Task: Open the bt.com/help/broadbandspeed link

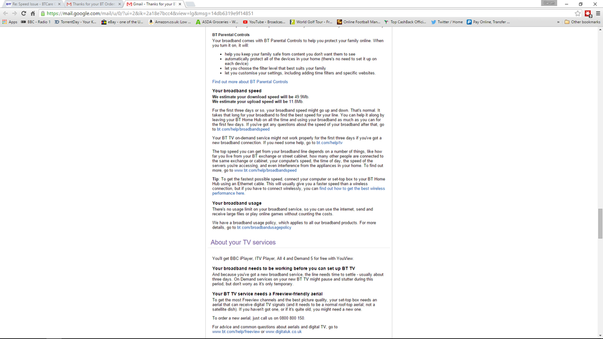Action: [243, 130]
